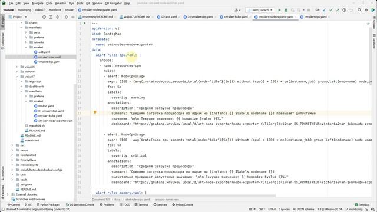Close the cm-alert-node-exporter.yaml tab
377x212 pixels.
(296, 17)
